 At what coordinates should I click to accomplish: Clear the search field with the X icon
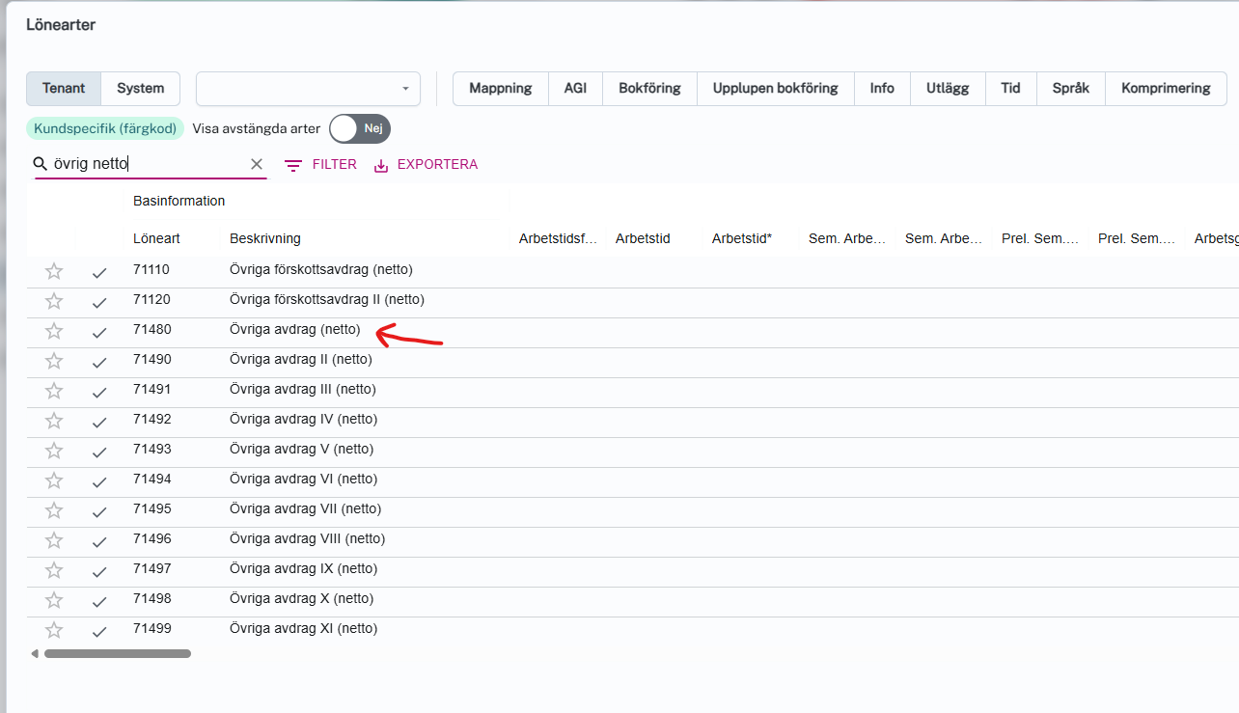(x=257, y=164)
